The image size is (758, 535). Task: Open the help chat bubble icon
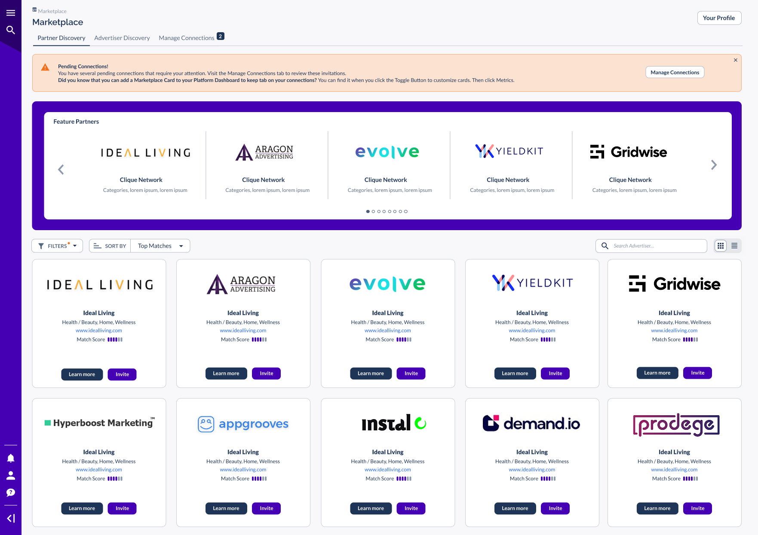click(11, 492)
